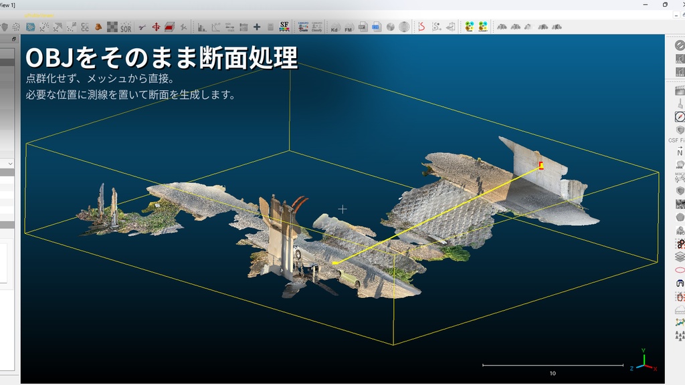Click the orange sack toolbar icon
Screen dimensions: 685x385
pyautogui.click(x=99, y=27)
